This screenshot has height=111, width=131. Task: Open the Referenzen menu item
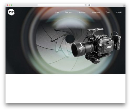pos(96,12)
